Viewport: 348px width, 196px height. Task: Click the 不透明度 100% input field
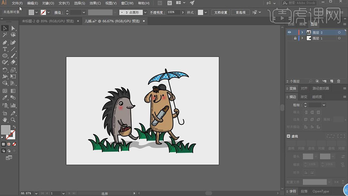tap(173, 12)
